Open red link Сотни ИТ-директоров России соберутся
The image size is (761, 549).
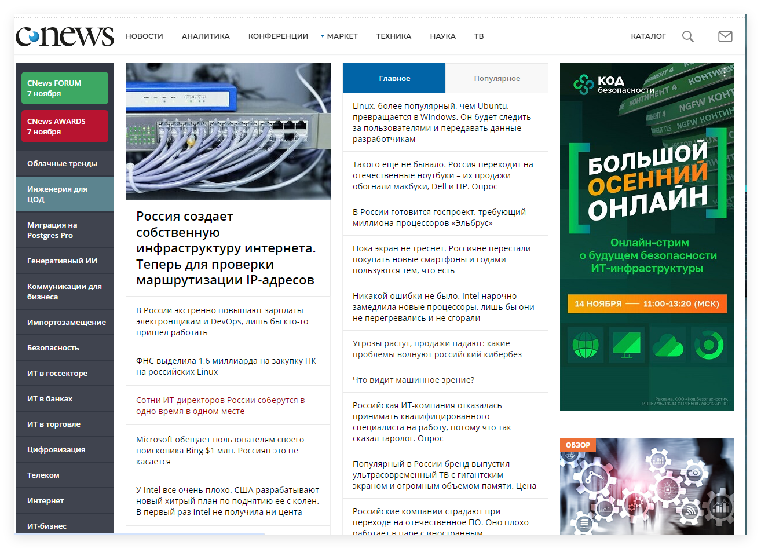(220, 405)
